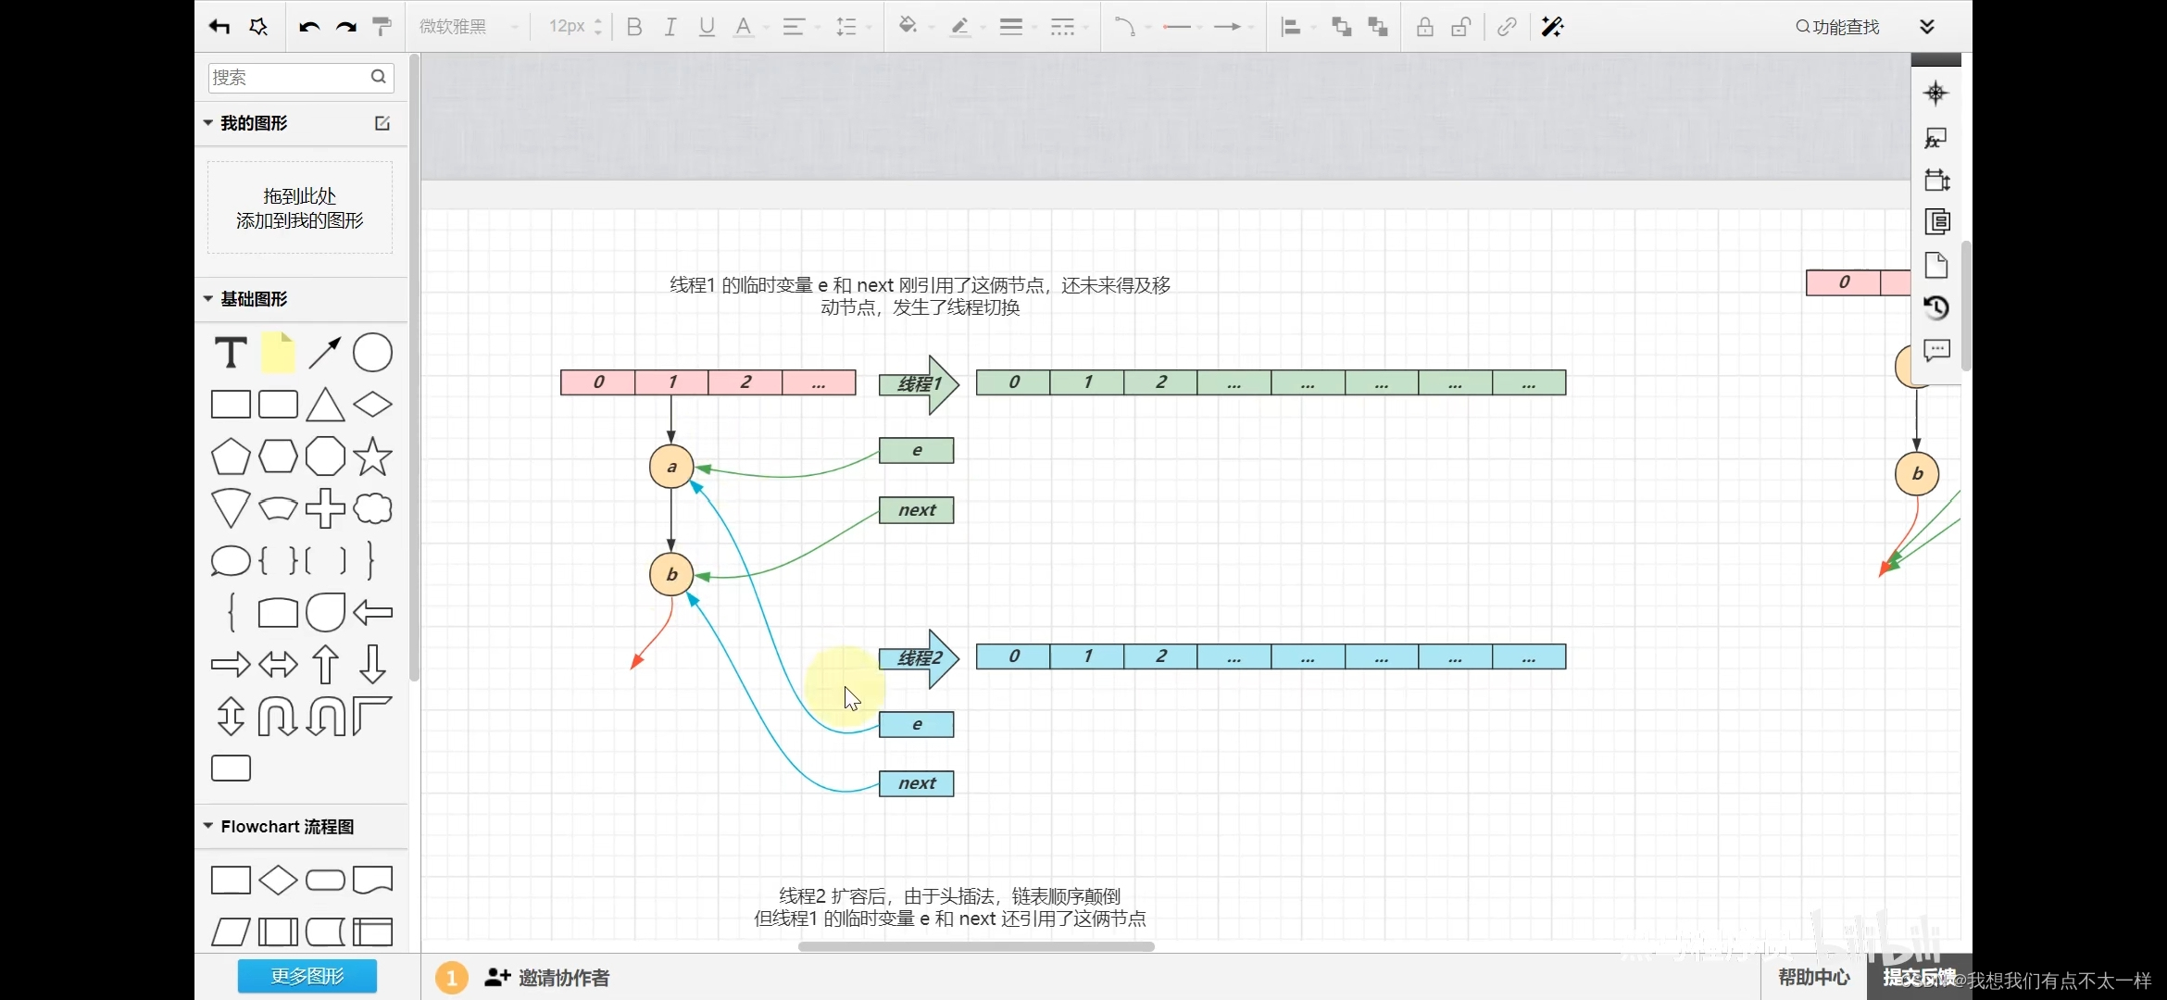Toggle italic text formatting
The image size is (2167, 1000).
pyautogui.click(x=670, y=27)
